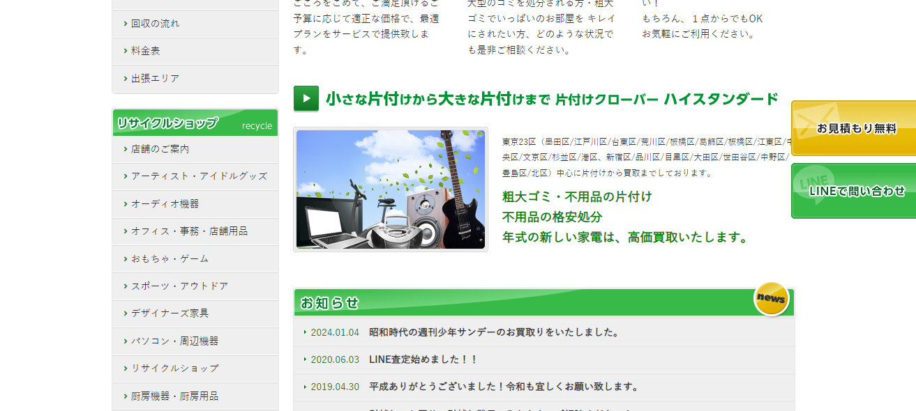Open オーディオ機器 category
This screenshot has height=411, width=916.
coord(165,204)
